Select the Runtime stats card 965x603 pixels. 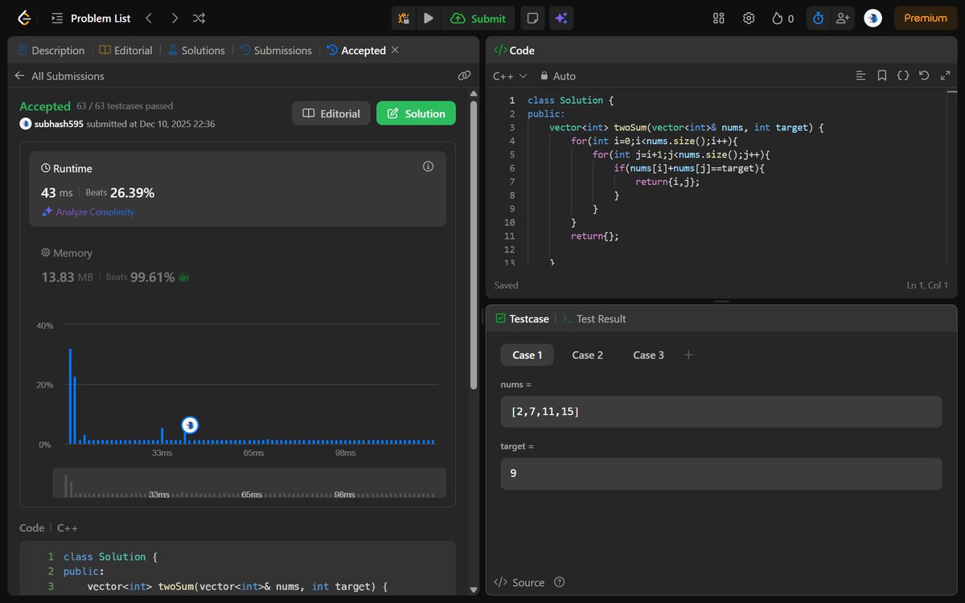click(x=237, y=188)
